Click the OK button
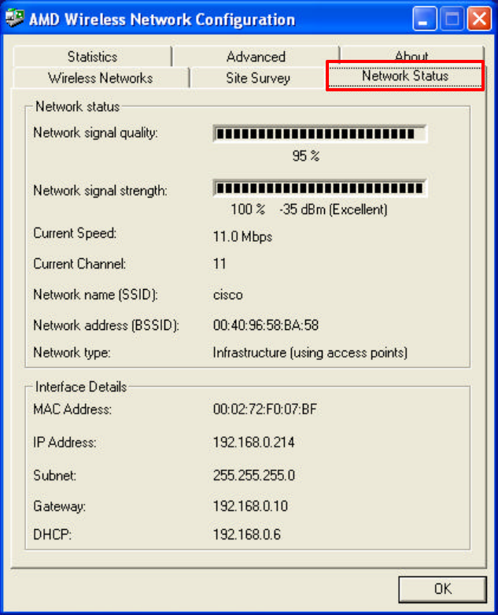The height and width of the screenshot is (615, 498). [x=442, y=589]
